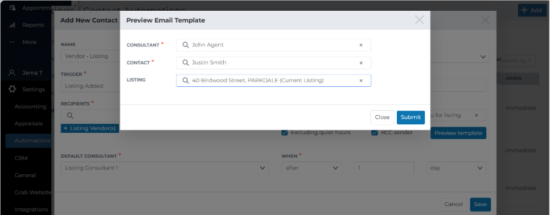The image size is (550, 215).
Task: Close the Preview Email Template dialog with X
Action: tap(420, 20)
